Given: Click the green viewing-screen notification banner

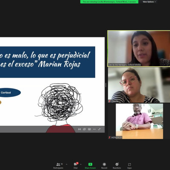Looking at the screenshot, I should tap(109, 2).
